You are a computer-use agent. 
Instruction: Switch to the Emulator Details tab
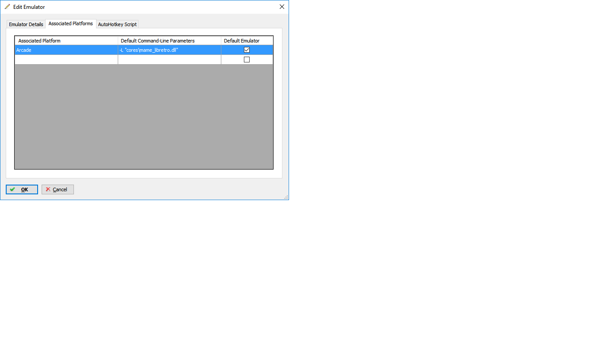26,24
